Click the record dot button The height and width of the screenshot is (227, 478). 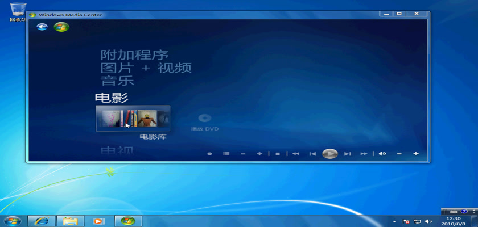coord(209,154)
